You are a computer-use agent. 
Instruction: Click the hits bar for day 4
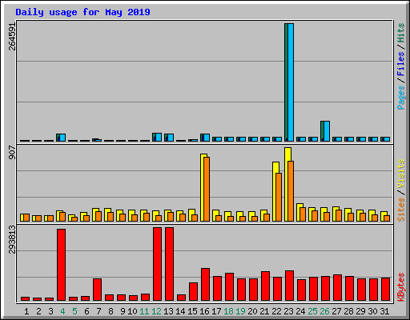58,138
